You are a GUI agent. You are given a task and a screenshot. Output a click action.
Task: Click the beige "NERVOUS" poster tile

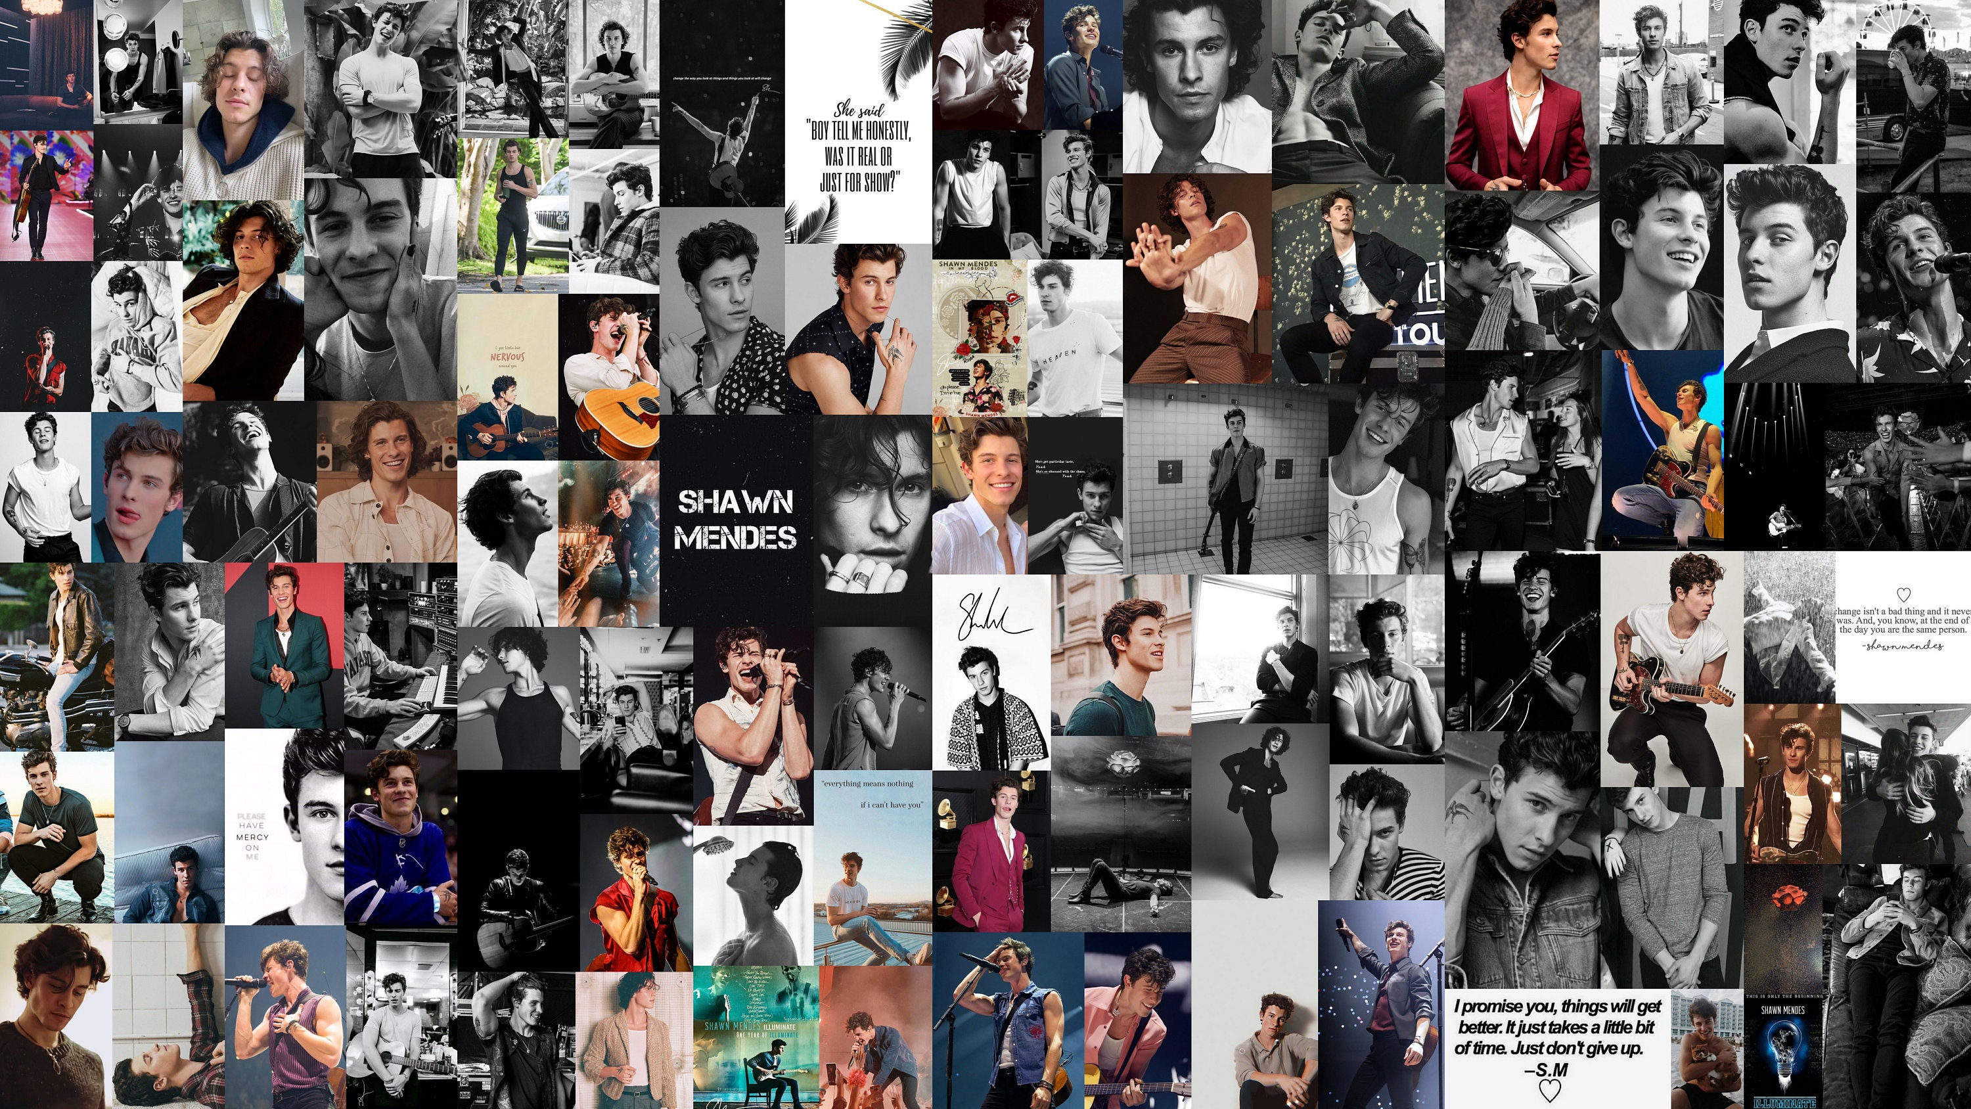coord(508,377)
